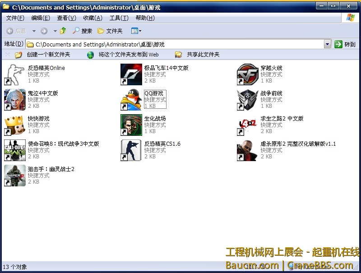Viewport: 361px width, 273px height.
Task: Select the 使命召唤8 MW3 shortcut icon
Action: [15, 150]
